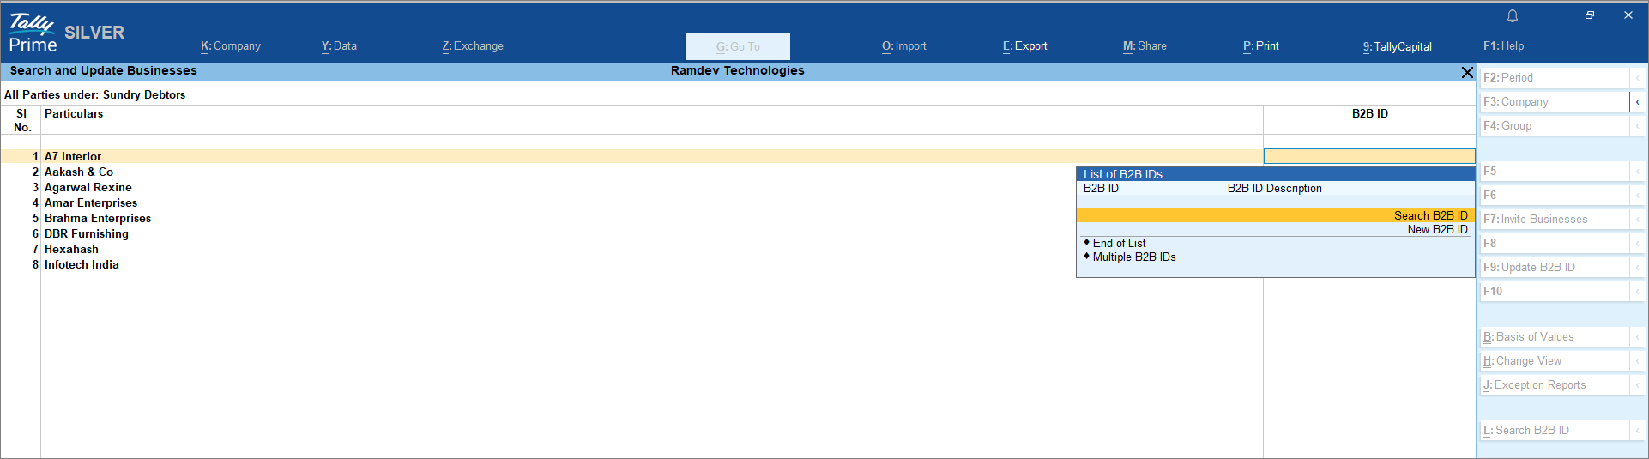The height and width of the screenshot is (459, 1649).
Task: Open F1: Help menu
Action: click(x=1503, y=46)
